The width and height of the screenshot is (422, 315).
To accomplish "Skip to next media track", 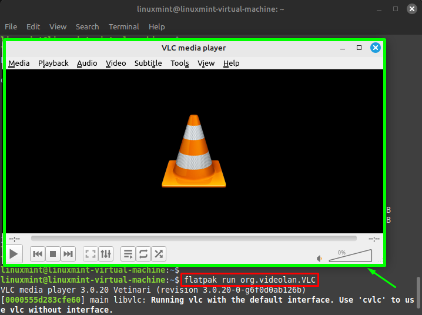I will coord(68,254).
